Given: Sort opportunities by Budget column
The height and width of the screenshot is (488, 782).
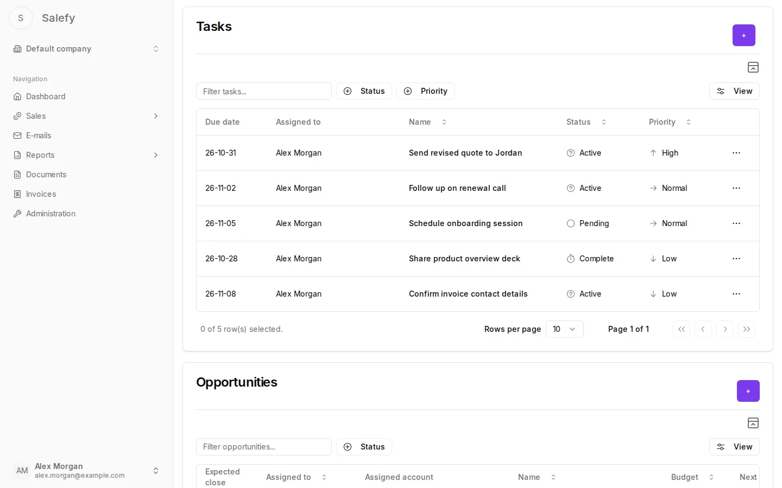Looking at the screenshot, I should [x=692, y=477].
